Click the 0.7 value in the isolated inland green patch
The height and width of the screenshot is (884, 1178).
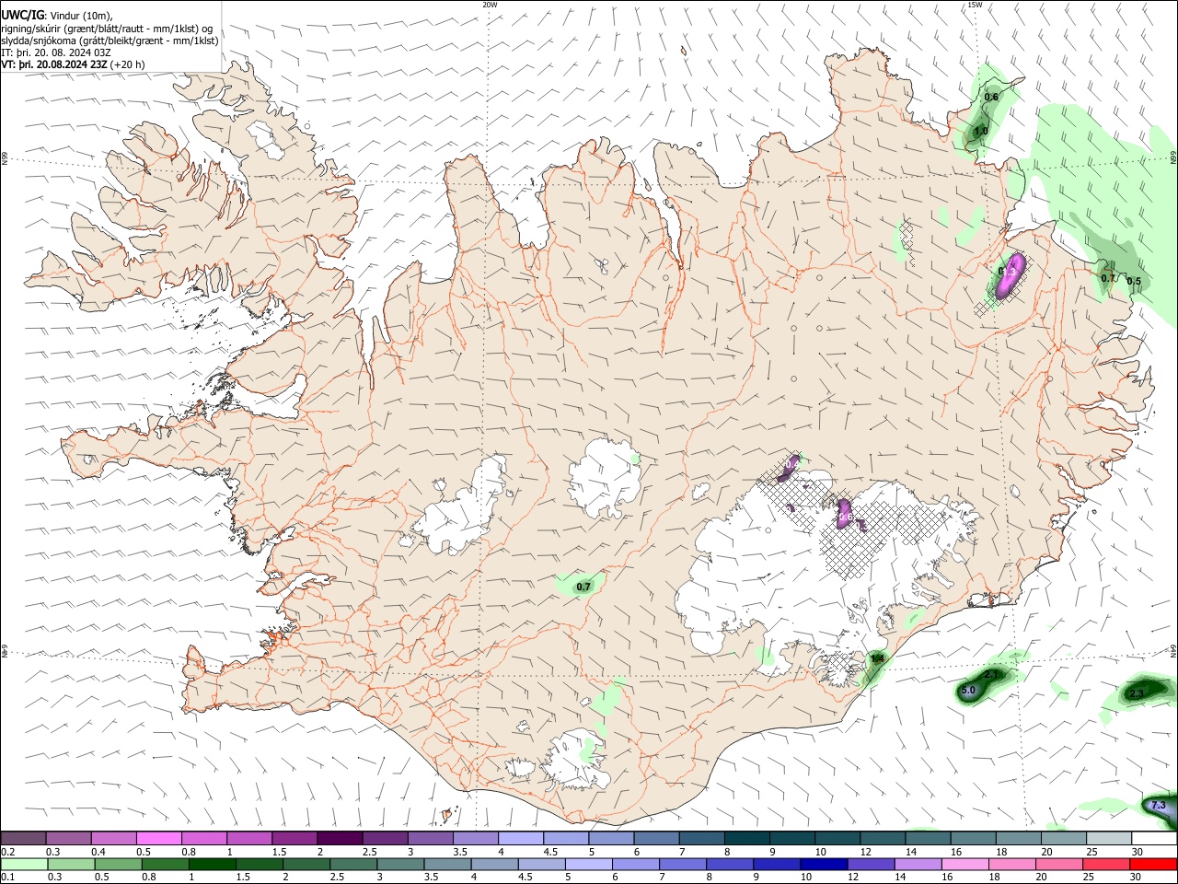click(583, 587)
